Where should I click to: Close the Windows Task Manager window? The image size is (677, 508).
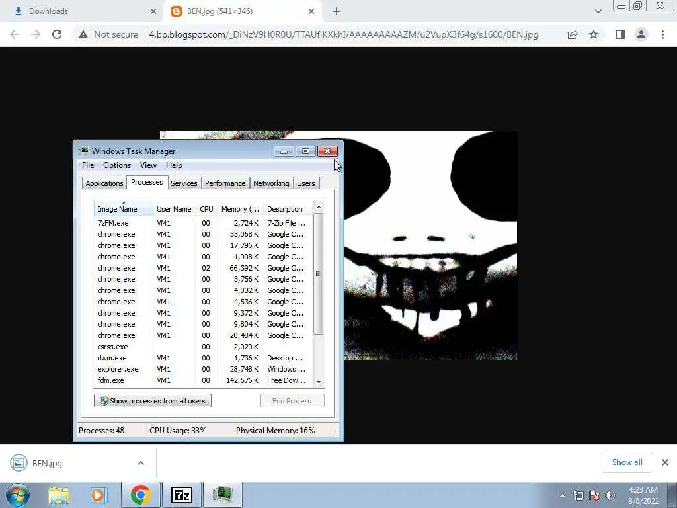click(328, 151)
